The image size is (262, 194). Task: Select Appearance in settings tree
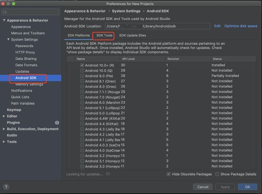pos(21,27)
